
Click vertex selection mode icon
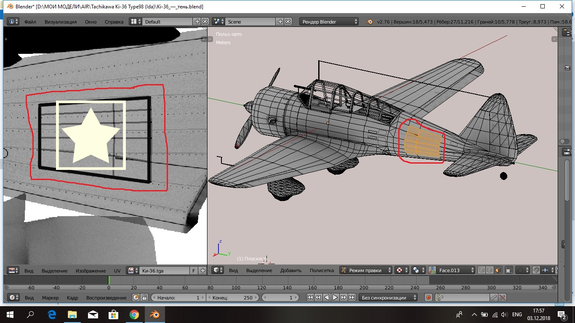point(481,270)
